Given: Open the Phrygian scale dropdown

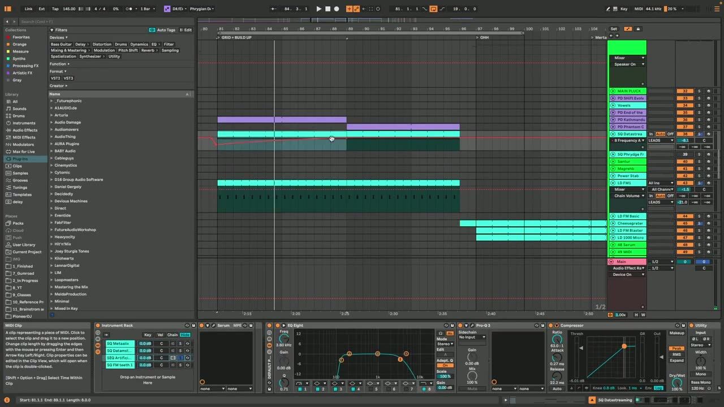Looking at the screenshot, I should pyautogui.click(x=201, y=9).
